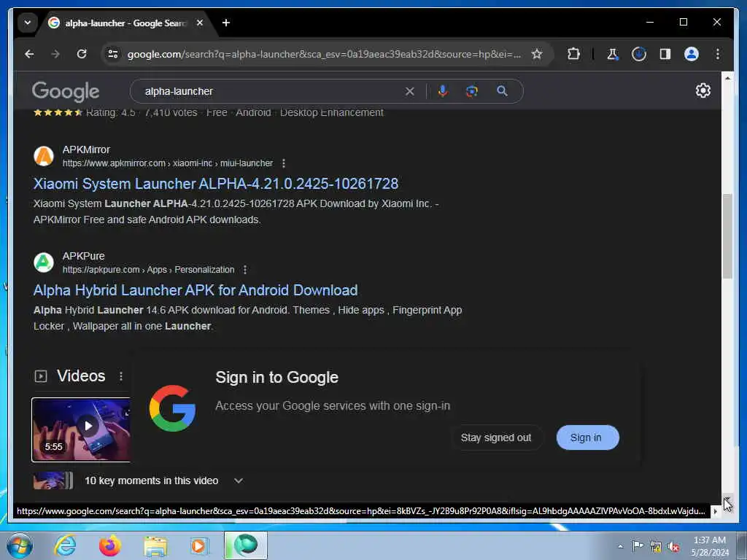Open a new browser tab

click(226, 23)
